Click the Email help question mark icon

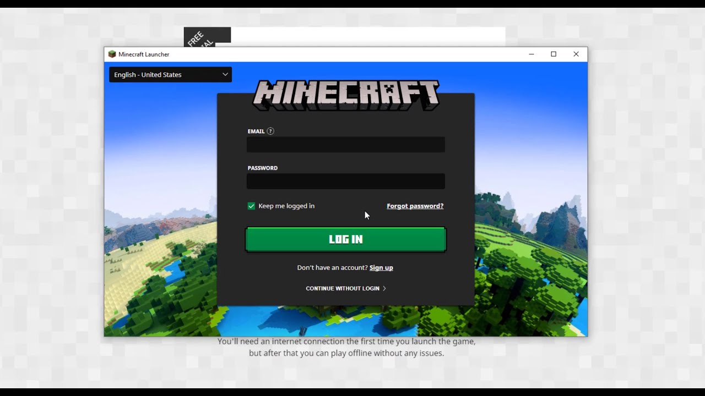tap(270, 131)
